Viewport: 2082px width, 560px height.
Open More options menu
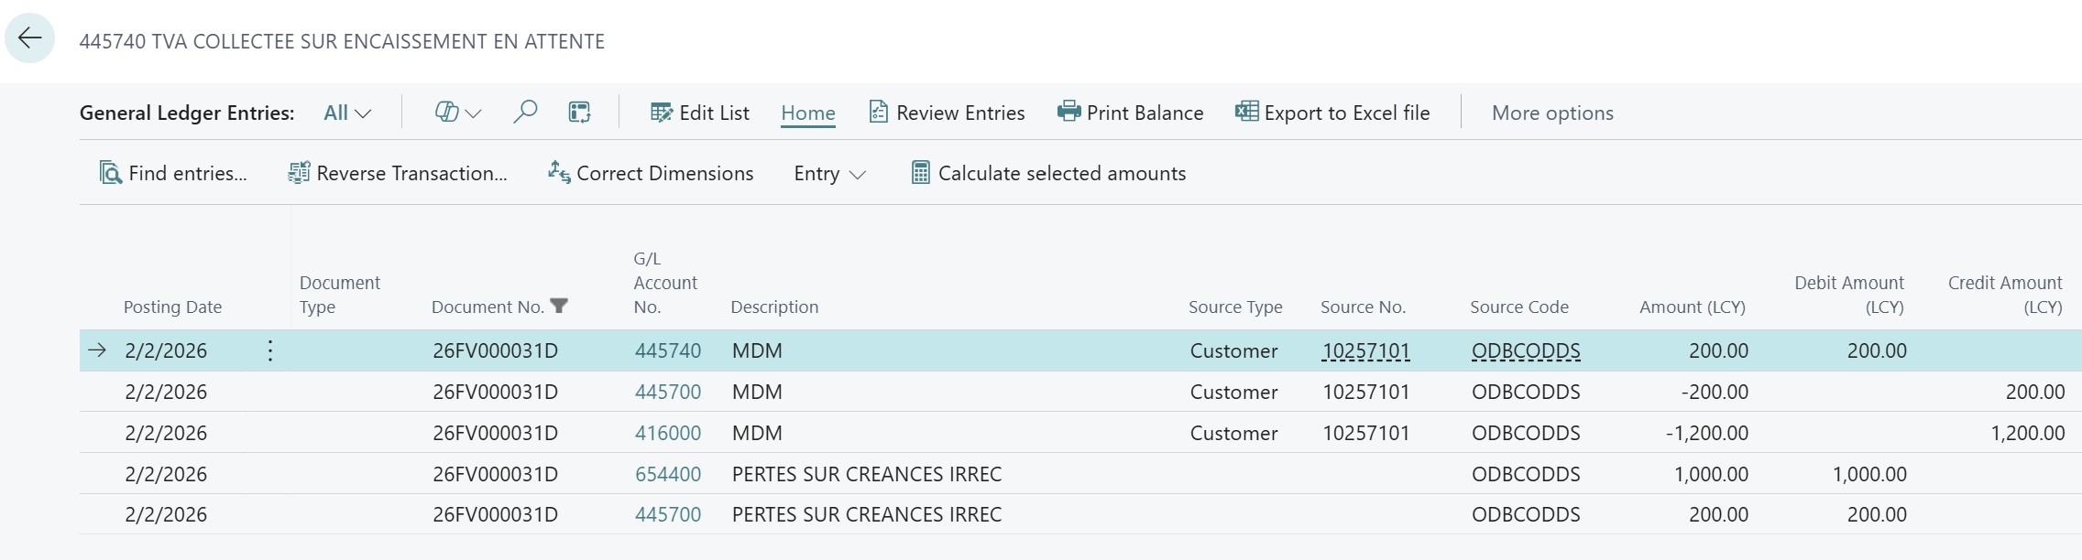[x=1551, y=113]
